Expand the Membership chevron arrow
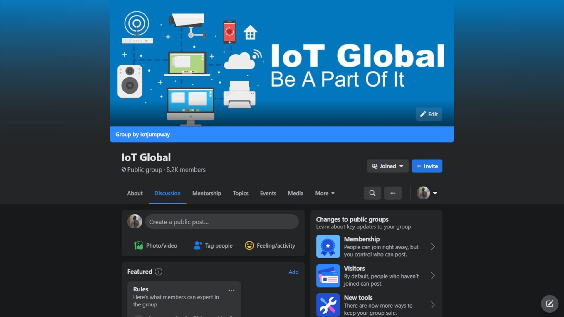 (x=433, y=246)
